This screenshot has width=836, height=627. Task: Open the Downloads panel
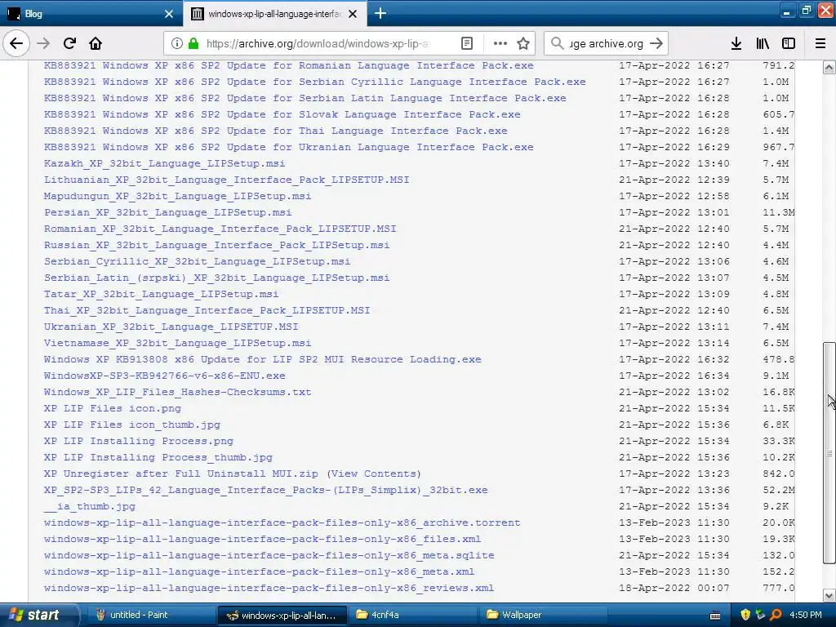click(x=736, y=44)
